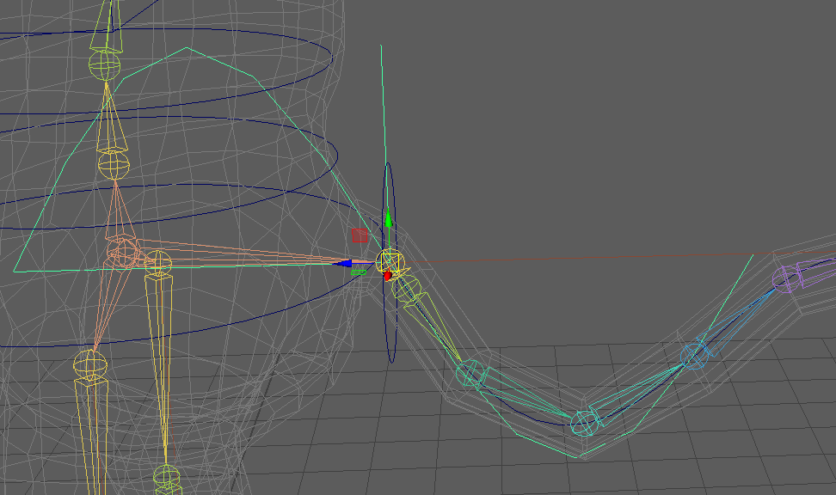Select the cyan joint sphere at the chain's lowest bend

(x=584, y=424)
